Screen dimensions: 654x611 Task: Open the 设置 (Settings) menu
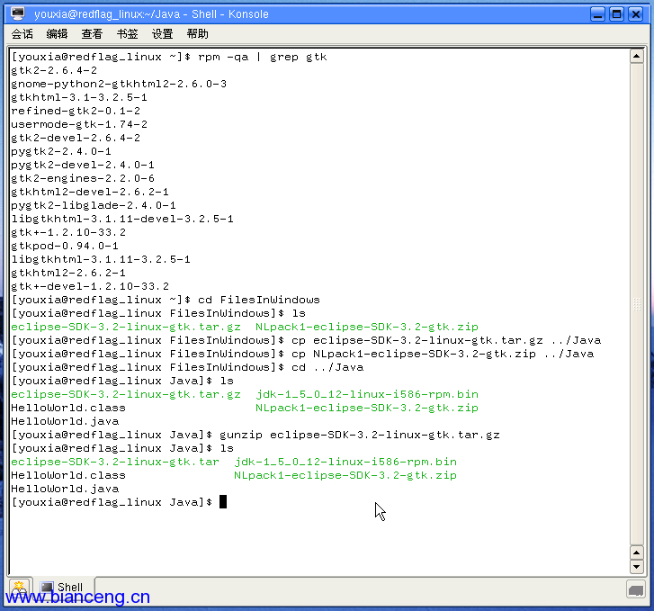pos(162,34)
